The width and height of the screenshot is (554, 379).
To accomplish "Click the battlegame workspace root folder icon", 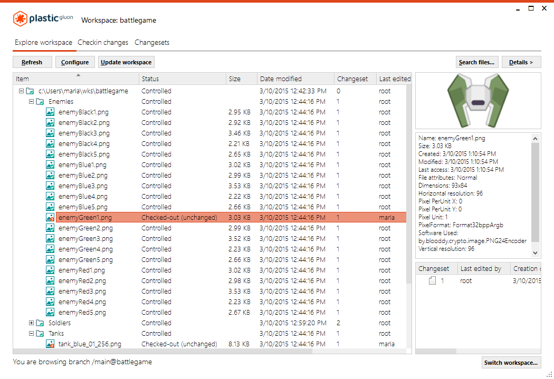I will coord(31,91).
